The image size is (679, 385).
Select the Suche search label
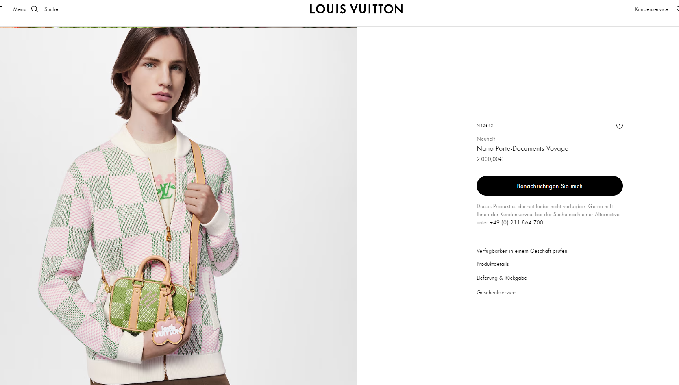coord(51,9)
